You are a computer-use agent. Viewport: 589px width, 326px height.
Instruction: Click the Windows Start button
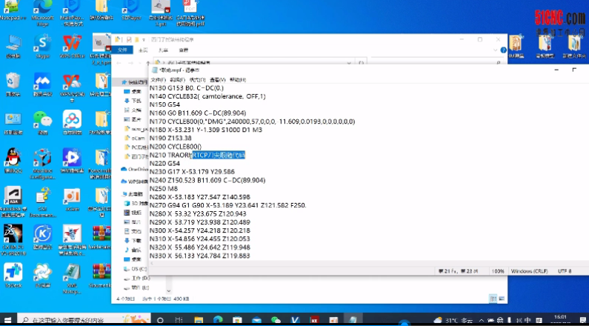(x=7, y=320)
